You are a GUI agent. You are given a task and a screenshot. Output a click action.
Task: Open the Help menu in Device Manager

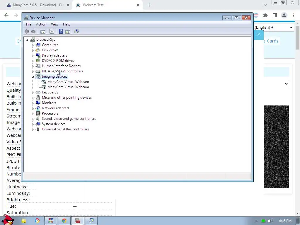[67, 24]
